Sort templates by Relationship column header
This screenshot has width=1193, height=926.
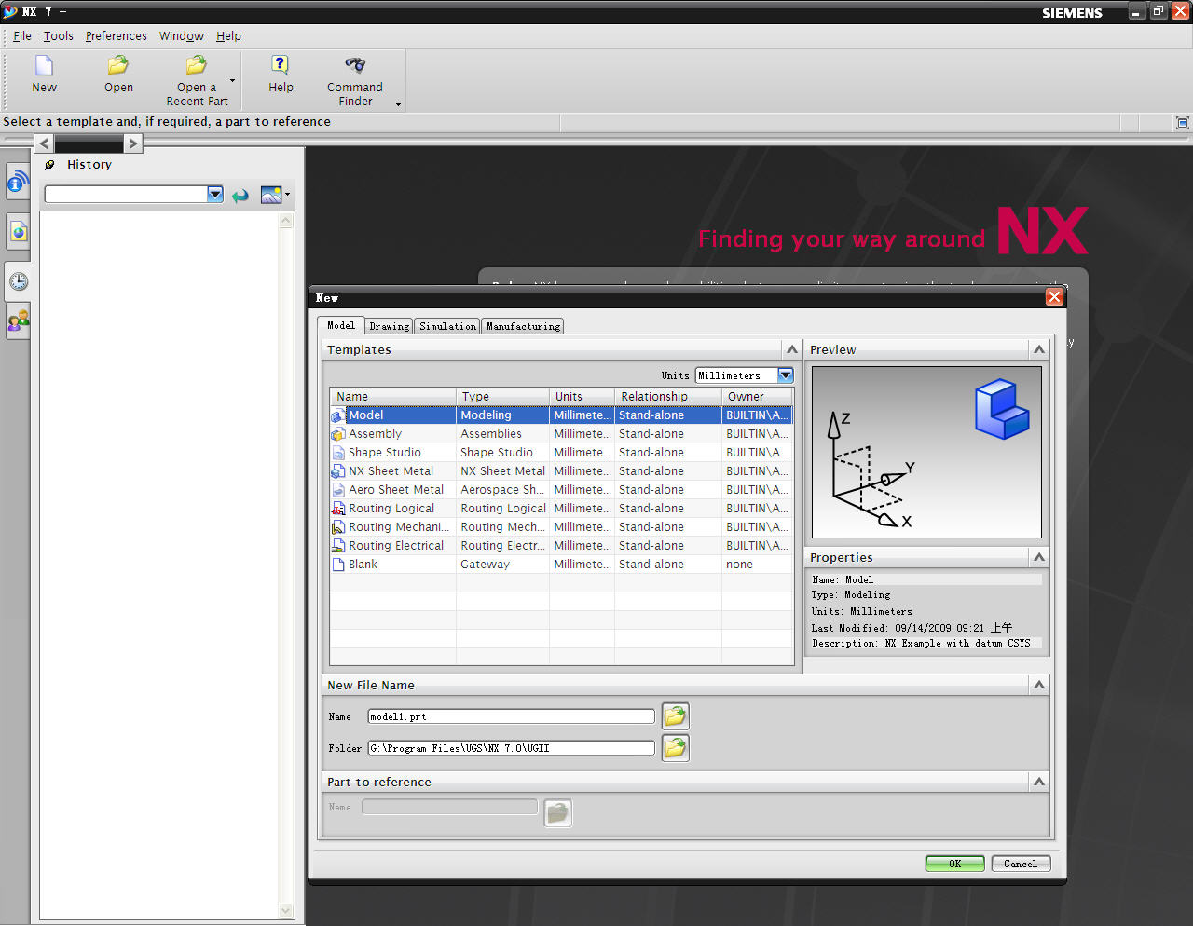click(667, 397)
